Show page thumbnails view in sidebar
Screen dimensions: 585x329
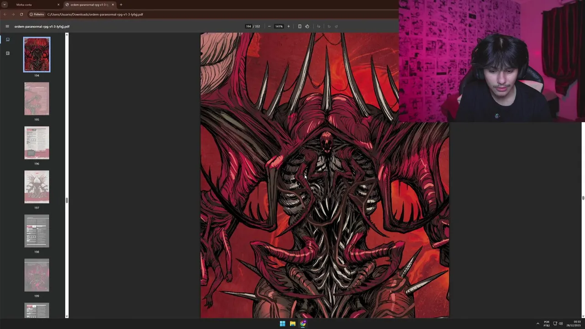click(x=7, y=40)
